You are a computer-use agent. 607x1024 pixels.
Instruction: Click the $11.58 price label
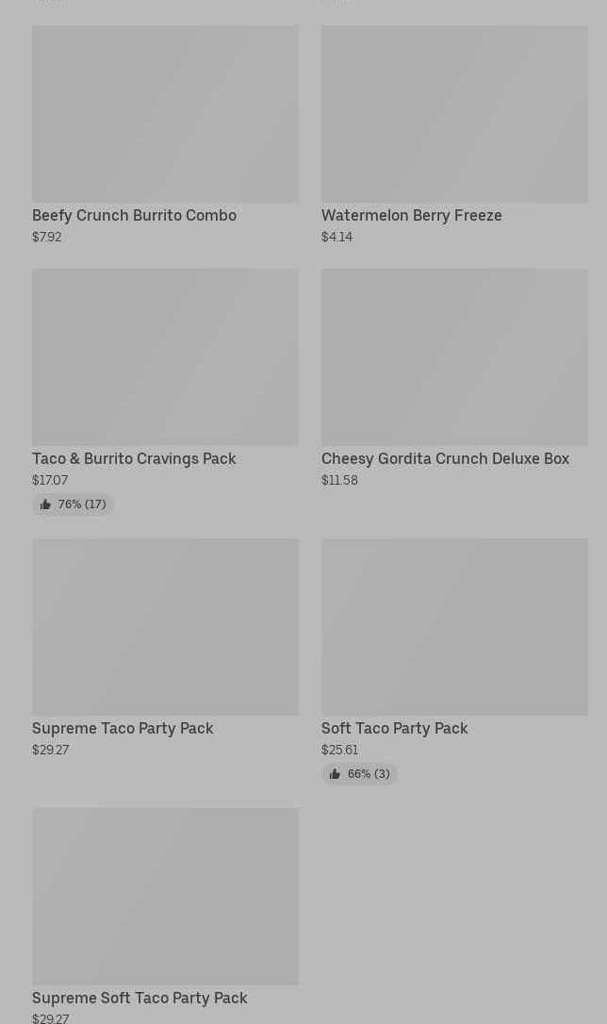(x=339, y=480)
